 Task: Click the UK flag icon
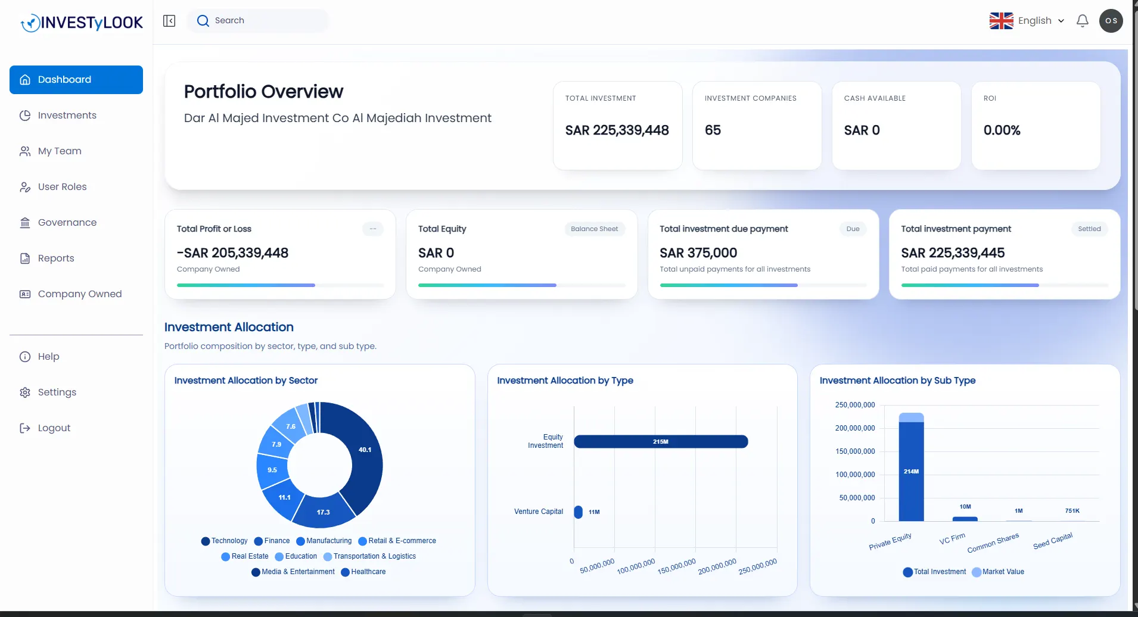pos(1001,21)
